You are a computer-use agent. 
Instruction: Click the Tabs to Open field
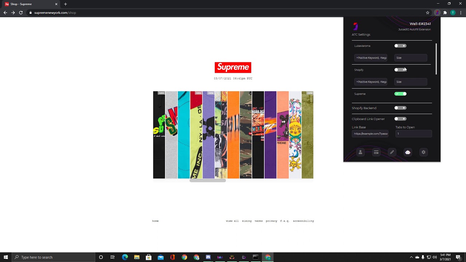pos(414,134)
